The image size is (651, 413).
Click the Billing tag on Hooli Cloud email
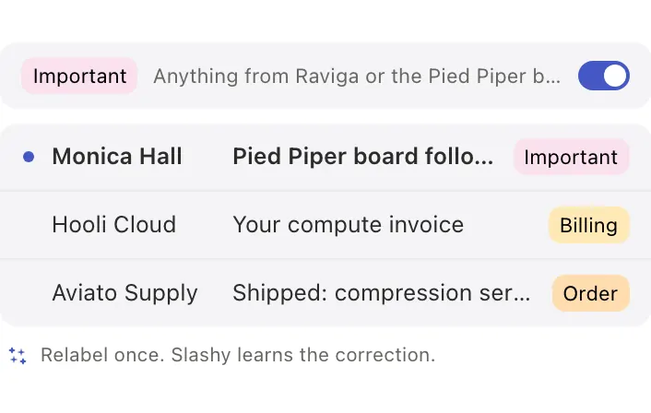pyautogui.click(x=588, y=225)
